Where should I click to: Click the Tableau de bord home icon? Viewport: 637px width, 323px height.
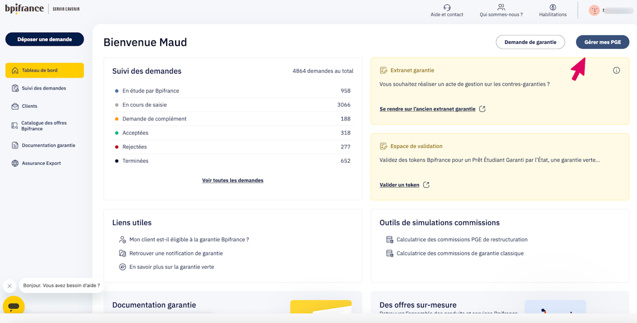(15, 70)
